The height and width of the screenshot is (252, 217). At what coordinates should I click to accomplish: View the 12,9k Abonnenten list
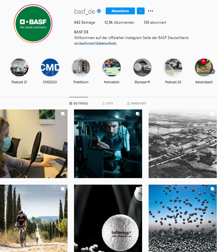click(119, 22)
